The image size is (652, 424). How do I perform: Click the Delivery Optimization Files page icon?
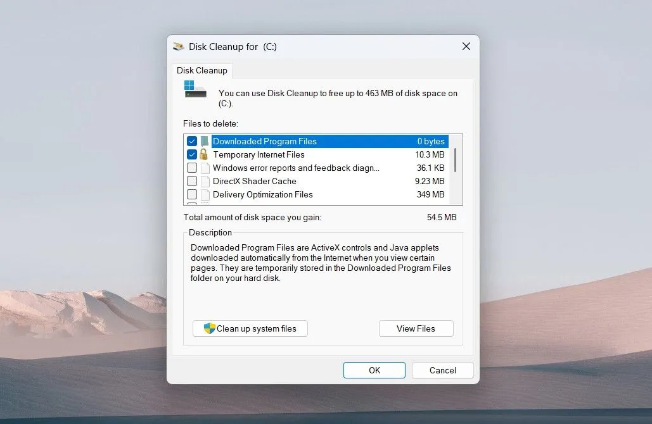tap(205, 194)
